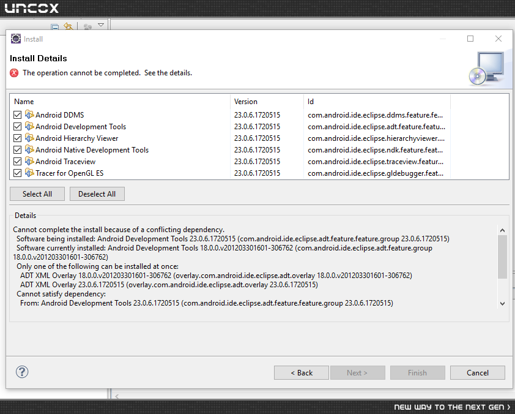
Task: Click the Details vertical scrollbar thumb
Action: pyautogui.click(x=502, y=257)
